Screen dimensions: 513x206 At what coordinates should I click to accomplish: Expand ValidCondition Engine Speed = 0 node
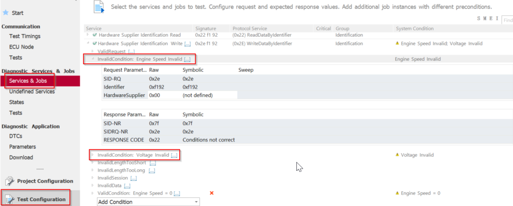(x=93, y=193)
